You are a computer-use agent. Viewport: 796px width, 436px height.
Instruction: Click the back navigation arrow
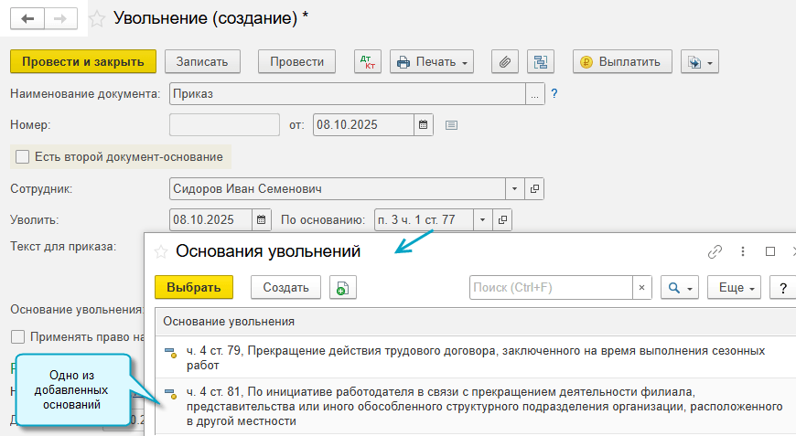(x=27, y=18)
